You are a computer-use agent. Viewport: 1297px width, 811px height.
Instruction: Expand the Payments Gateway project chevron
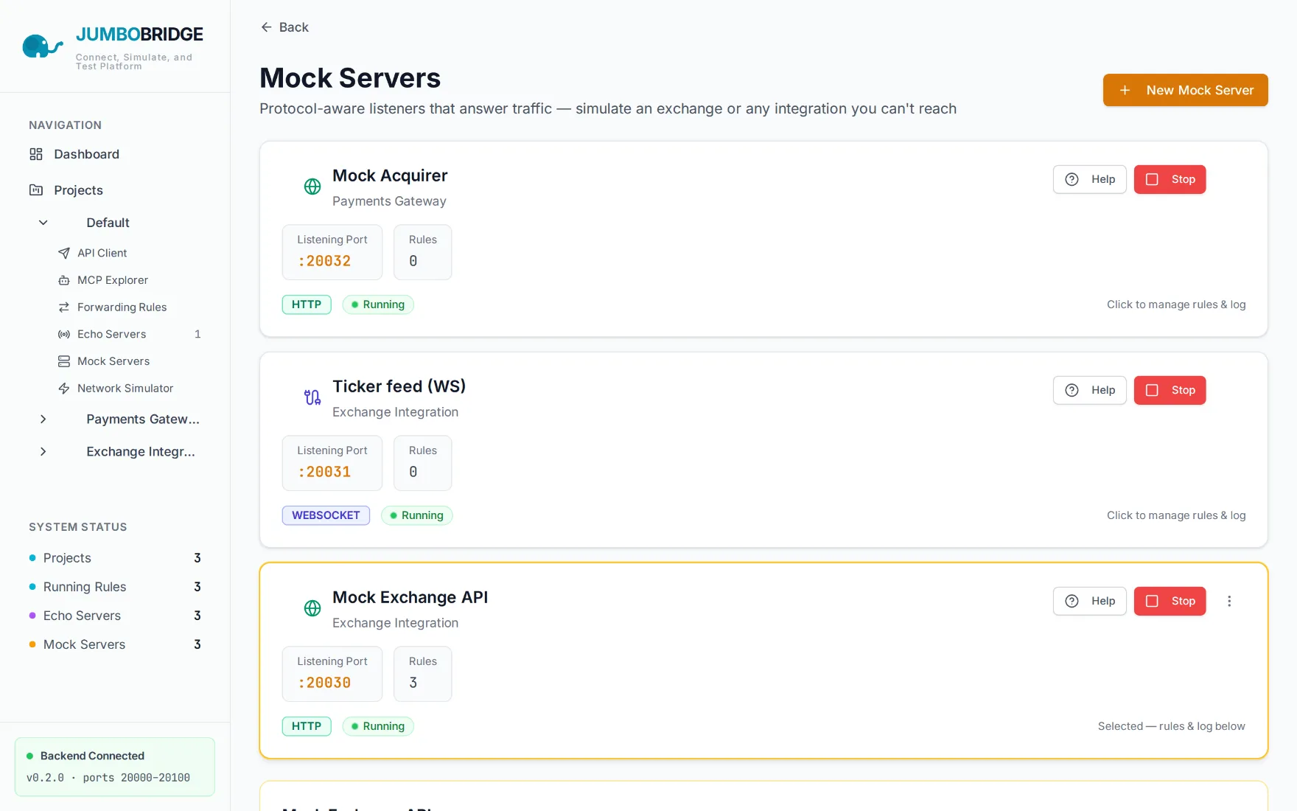43,419
